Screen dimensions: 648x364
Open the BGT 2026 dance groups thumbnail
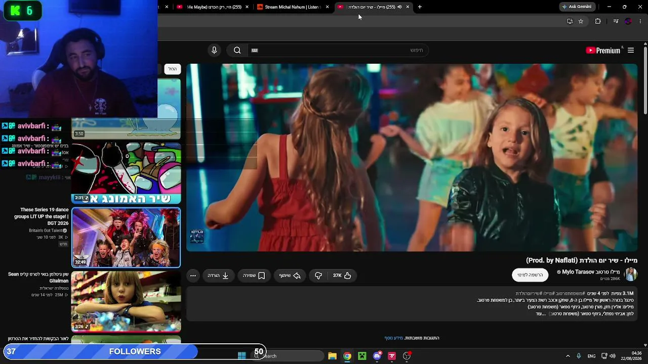[x=126, y=237]
